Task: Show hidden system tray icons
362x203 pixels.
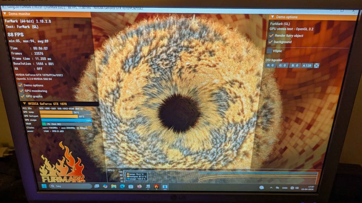Action: 271,188
